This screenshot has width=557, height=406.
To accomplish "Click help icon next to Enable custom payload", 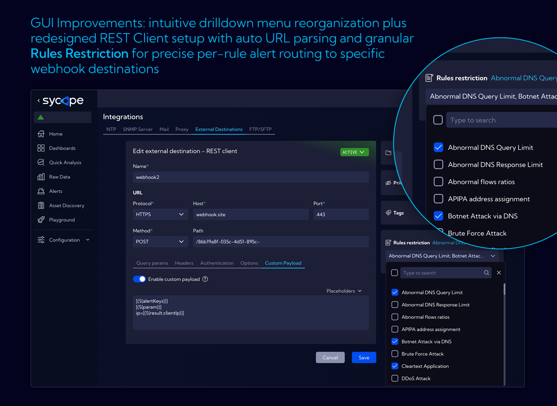I will 205,279.
